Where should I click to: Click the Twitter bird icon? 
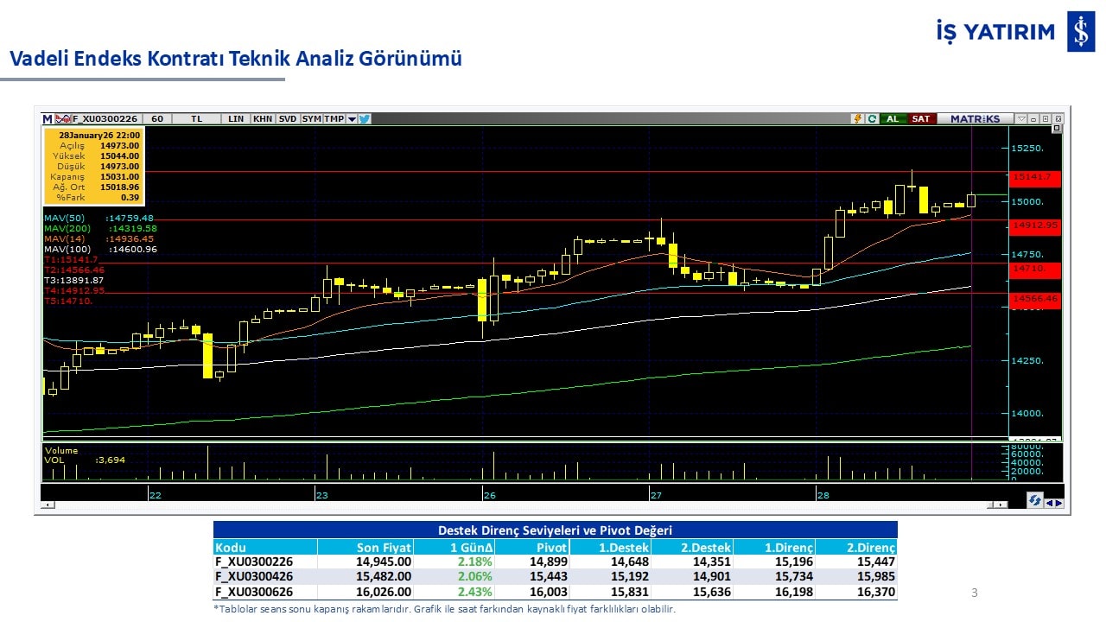365,119
